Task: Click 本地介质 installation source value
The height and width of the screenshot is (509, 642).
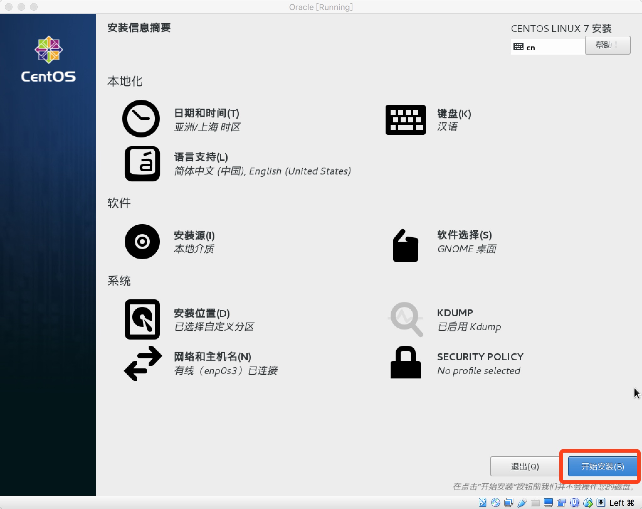Action: point(194,249)
